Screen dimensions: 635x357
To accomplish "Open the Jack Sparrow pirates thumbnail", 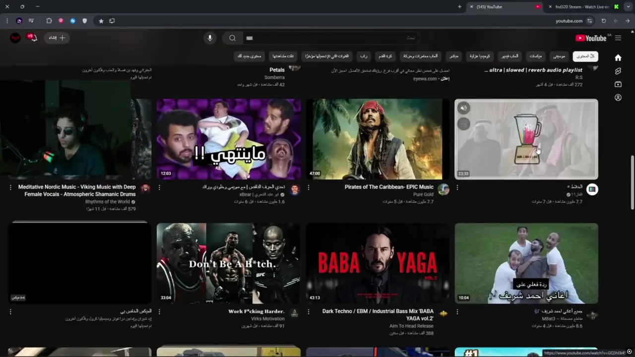I will coord(378,139).
